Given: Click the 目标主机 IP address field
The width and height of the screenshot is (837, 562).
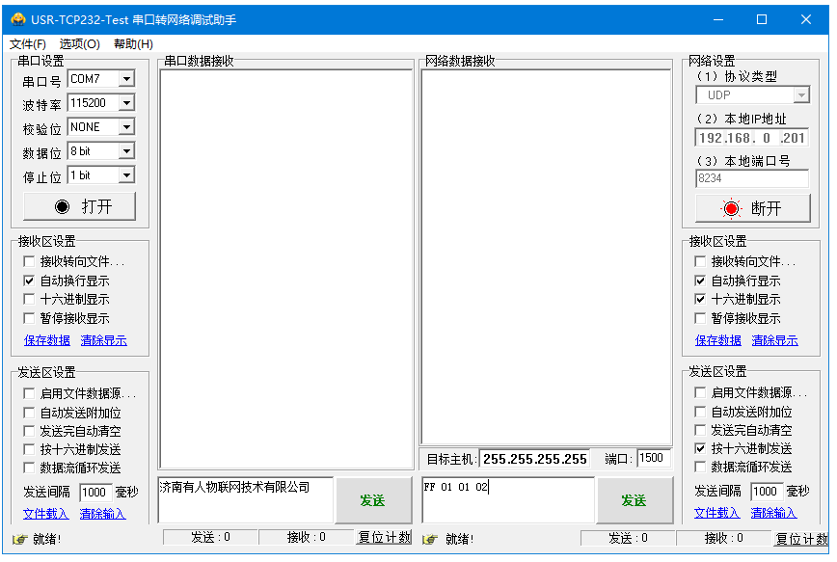Looking at the screenshot, I should [x=534, y=459].
